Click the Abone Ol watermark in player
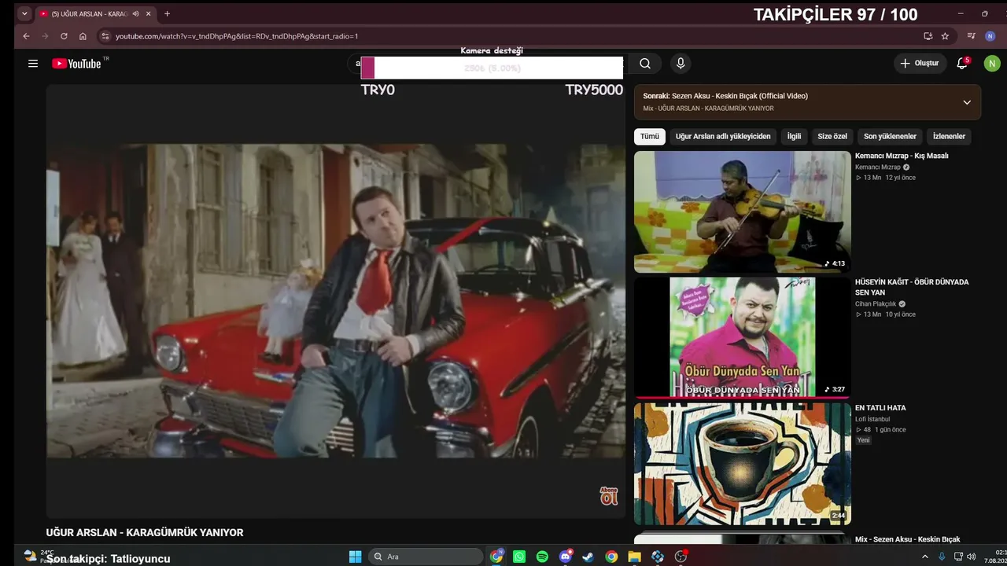Image resolution: width=1007 pixels, height=566 pixels. click(608, 496)
